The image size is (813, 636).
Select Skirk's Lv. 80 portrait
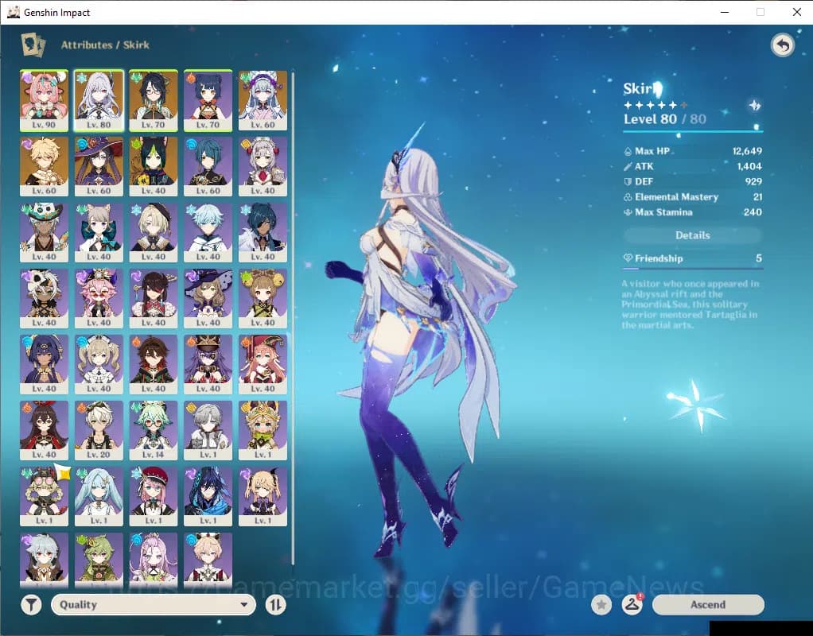pos(99,100)
